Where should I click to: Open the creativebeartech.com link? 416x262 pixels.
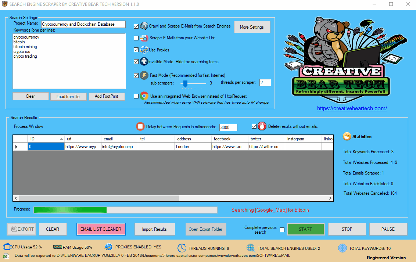point(352,108)
